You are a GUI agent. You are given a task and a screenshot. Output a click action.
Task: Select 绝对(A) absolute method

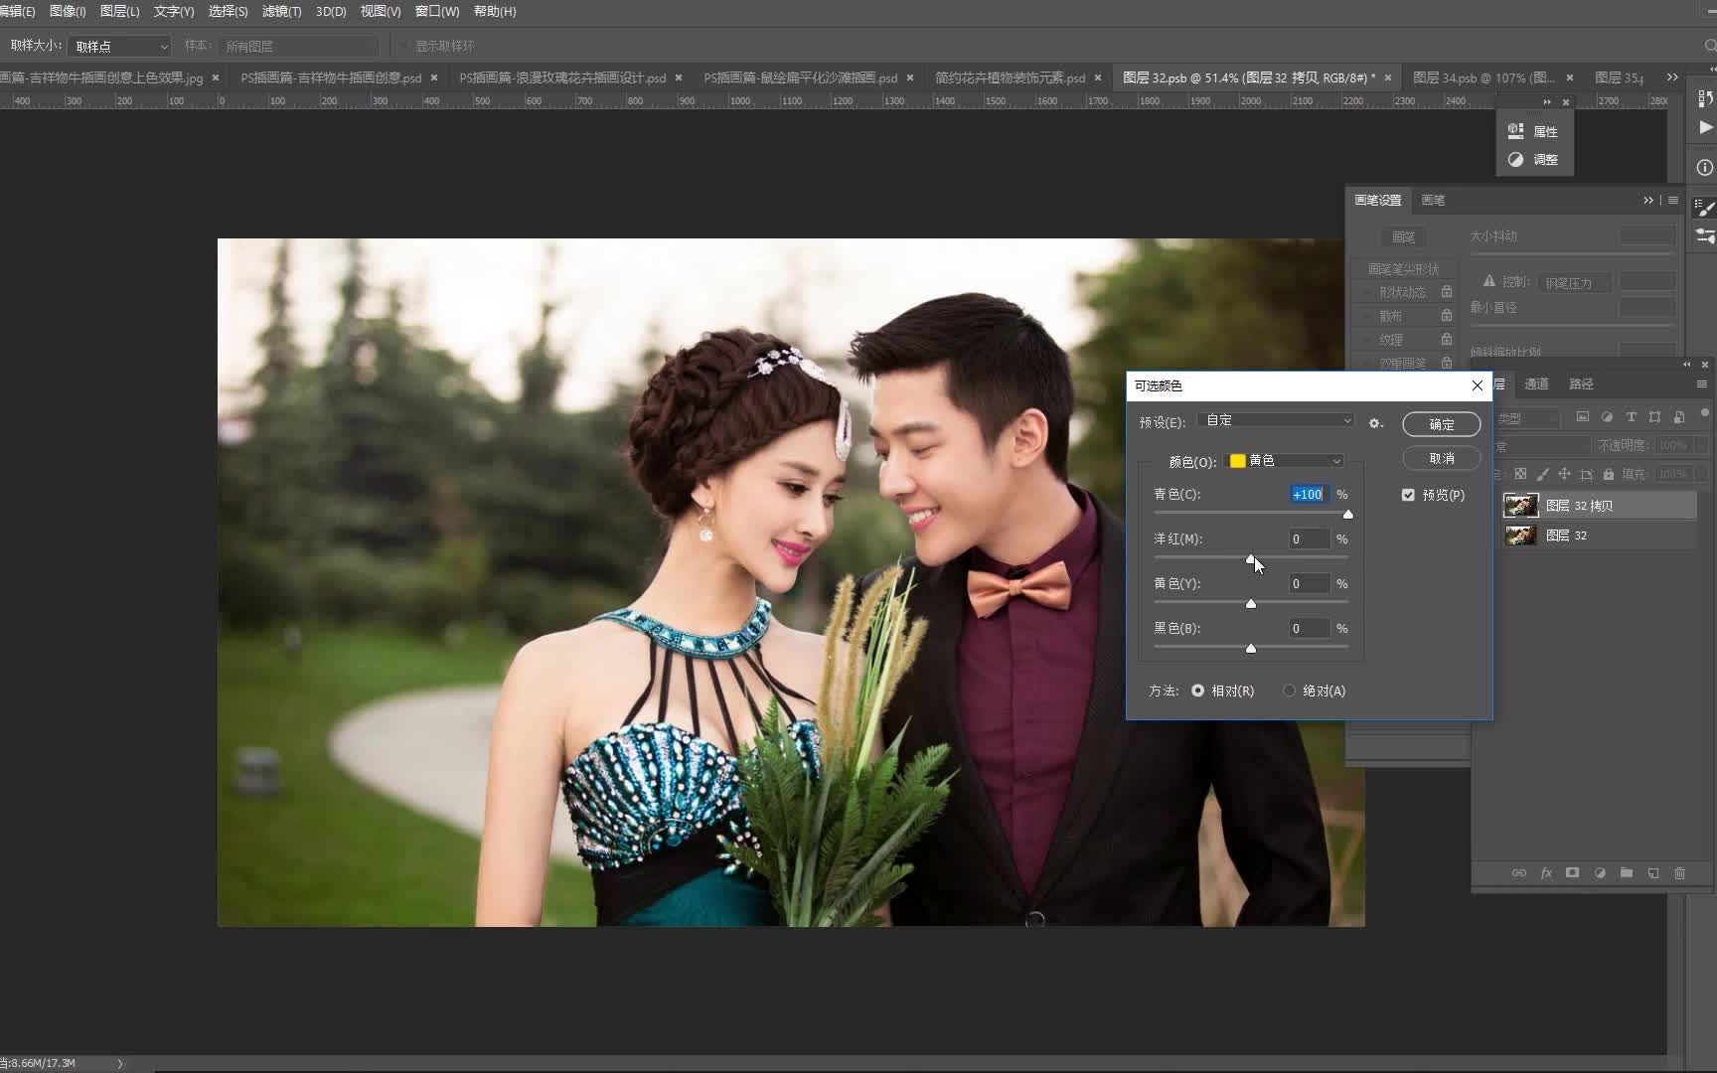click(1289, 690)
